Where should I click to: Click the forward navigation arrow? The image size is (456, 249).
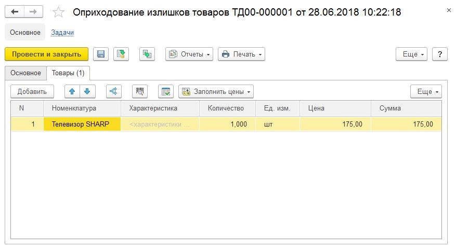pyautogui.click(x=33, y=12)
